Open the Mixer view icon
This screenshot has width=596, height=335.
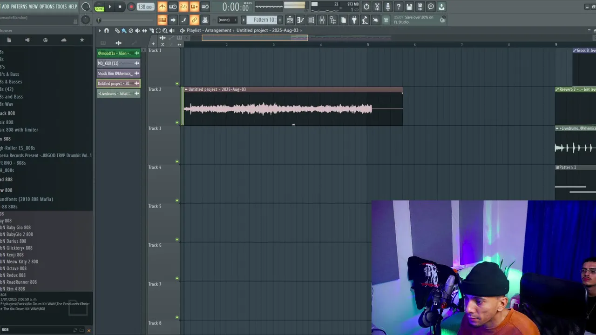(322, 20)
